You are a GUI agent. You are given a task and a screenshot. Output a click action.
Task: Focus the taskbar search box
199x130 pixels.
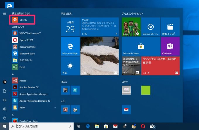click(x=41, y=126)
